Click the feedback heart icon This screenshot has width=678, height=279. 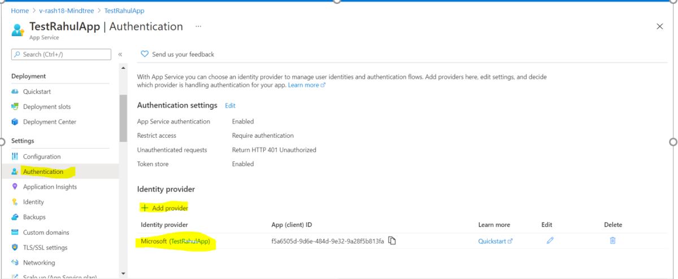[145, 54]
